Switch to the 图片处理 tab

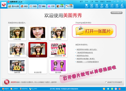click(x=14, y=6)
